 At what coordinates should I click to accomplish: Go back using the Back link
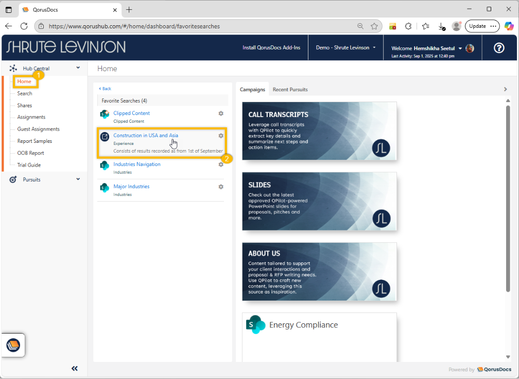click(x=105, y=89)
